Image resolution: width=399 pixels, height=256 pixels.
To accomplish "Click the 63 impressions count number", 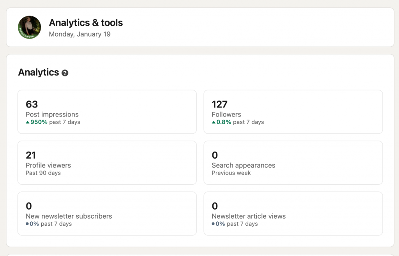I will tap(30, 104).
